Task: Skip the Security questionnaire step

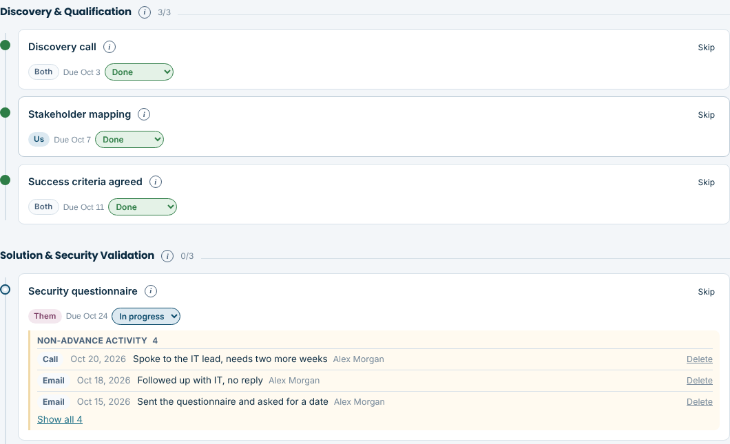Action: point(707,292)
